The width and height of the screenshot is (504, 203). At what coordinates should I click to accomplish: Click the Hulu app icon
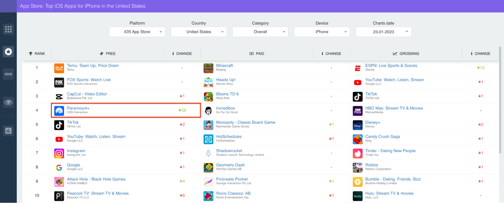pos(358,196)
